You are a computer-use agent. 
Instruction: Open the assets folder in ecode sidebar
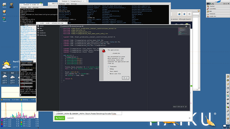[40, 26]
